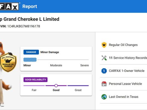The image size is (147, 110).
Task: Click the Service History wrench icon
Action: (104, 58)
